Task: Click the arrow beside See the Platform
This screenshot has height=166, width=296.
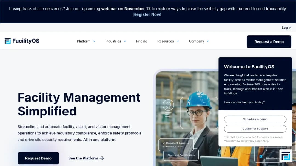Action: click(x=102, y=158)
